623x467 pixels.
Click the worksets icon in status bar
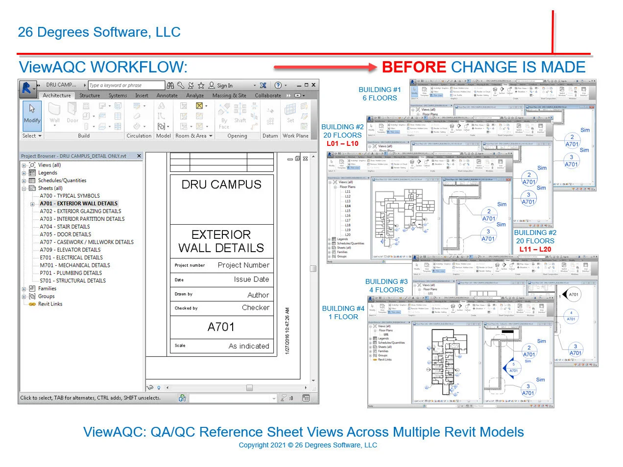182,398
